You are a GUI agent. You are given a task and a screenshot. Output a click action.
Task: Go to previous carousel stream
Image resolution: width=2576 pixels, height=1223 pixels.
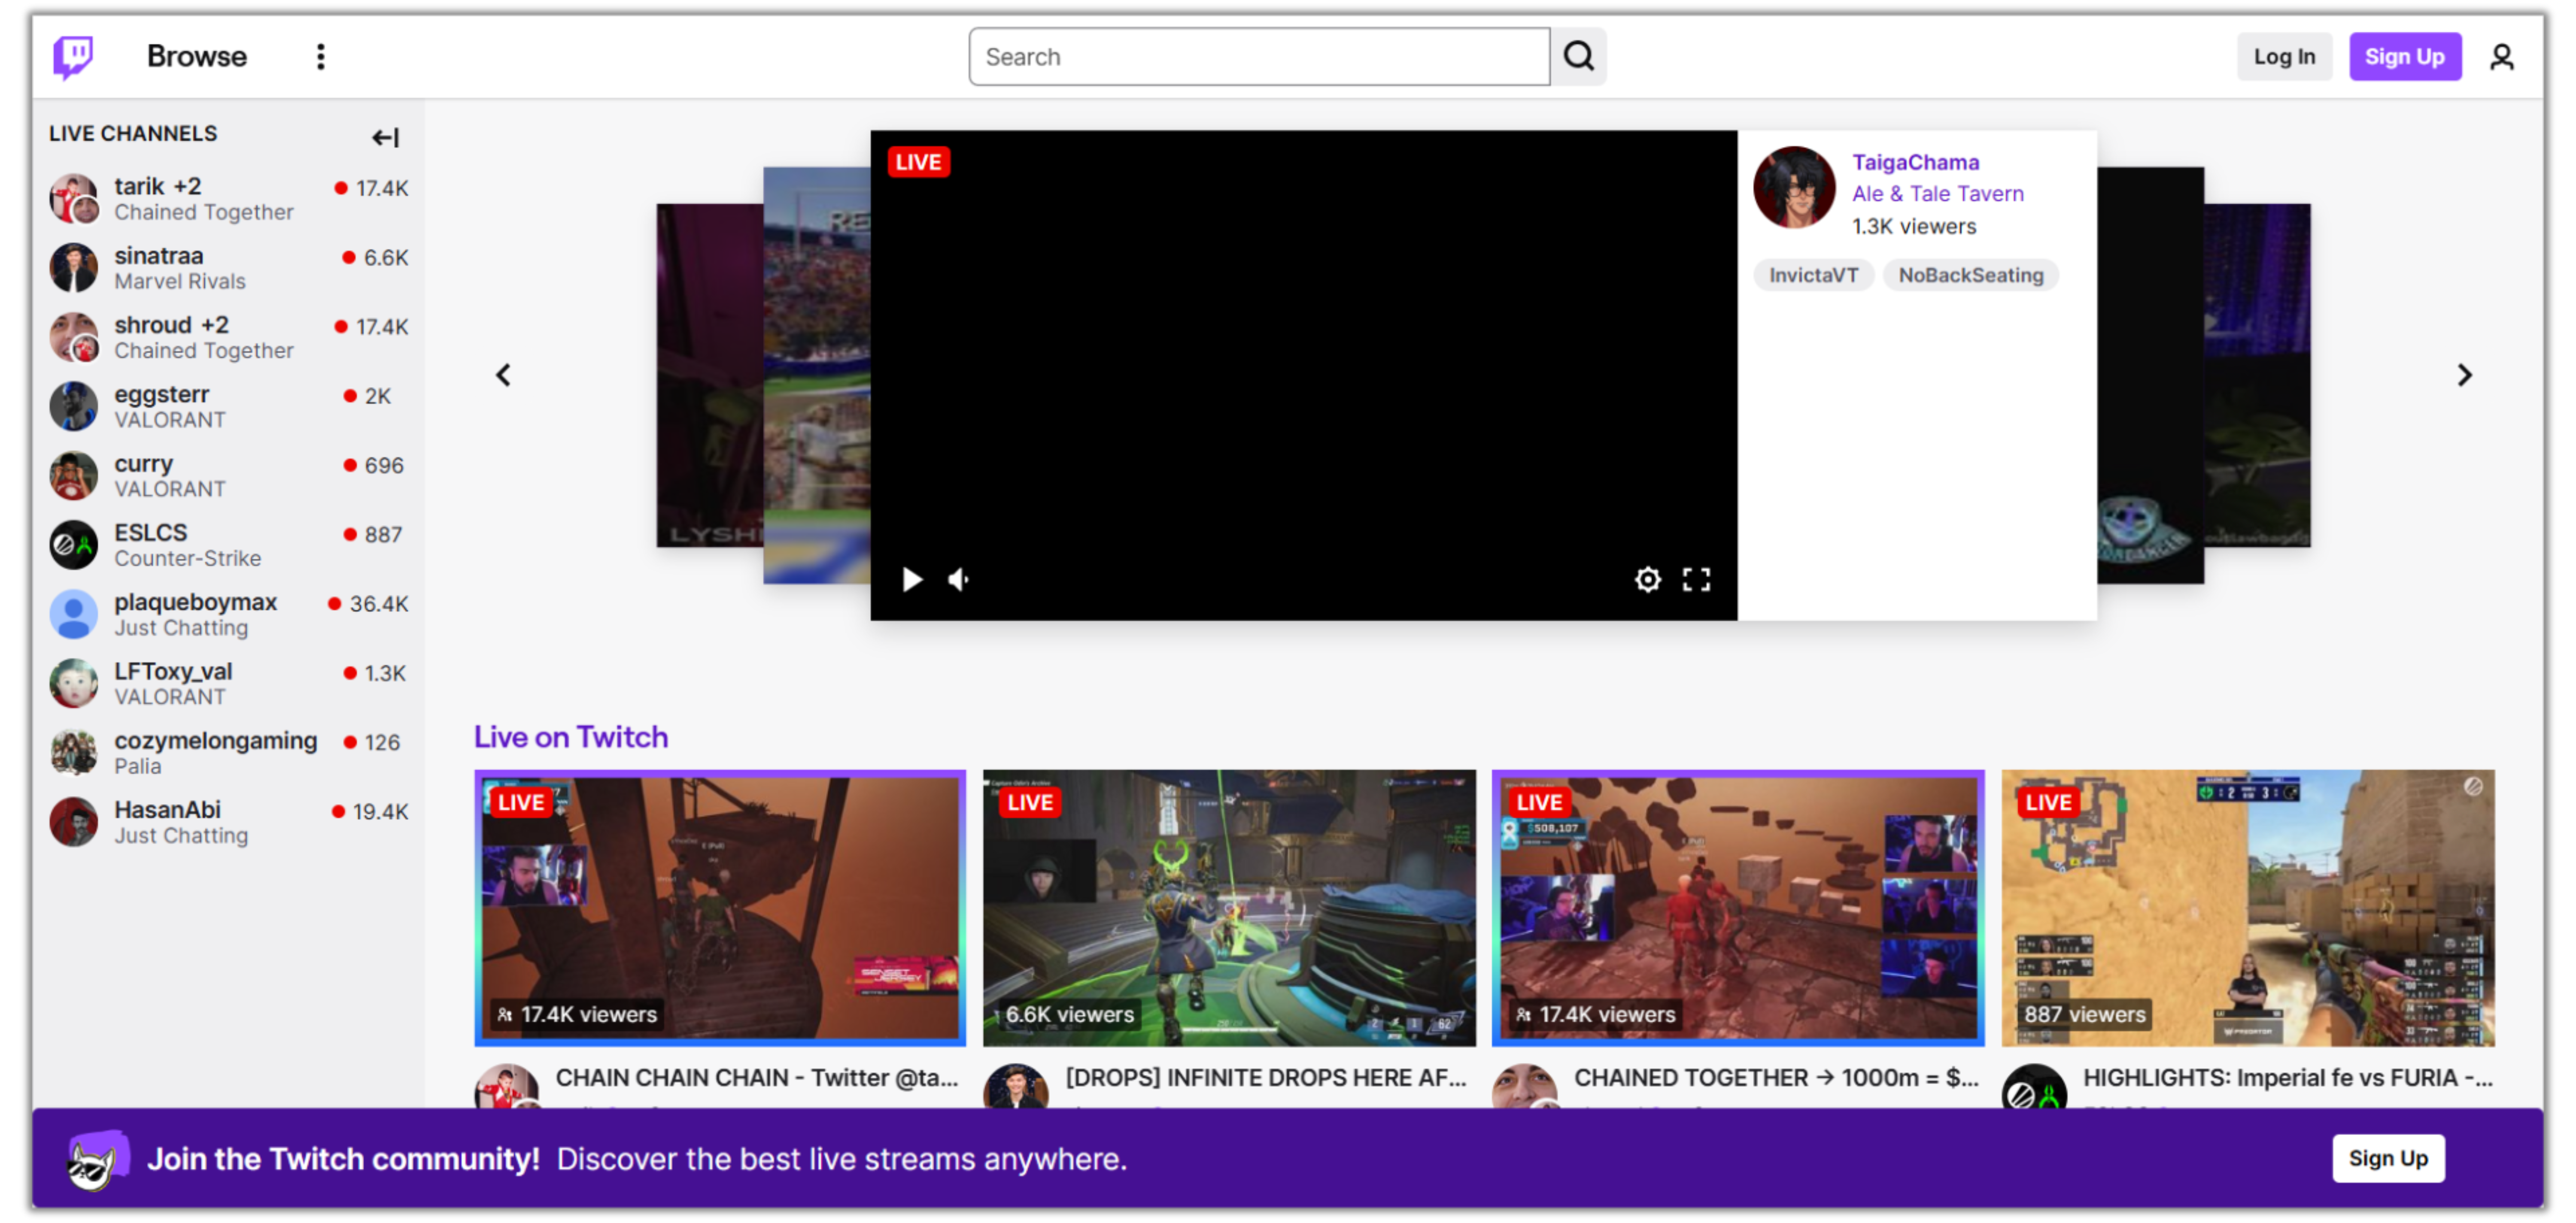pos(504,375)
